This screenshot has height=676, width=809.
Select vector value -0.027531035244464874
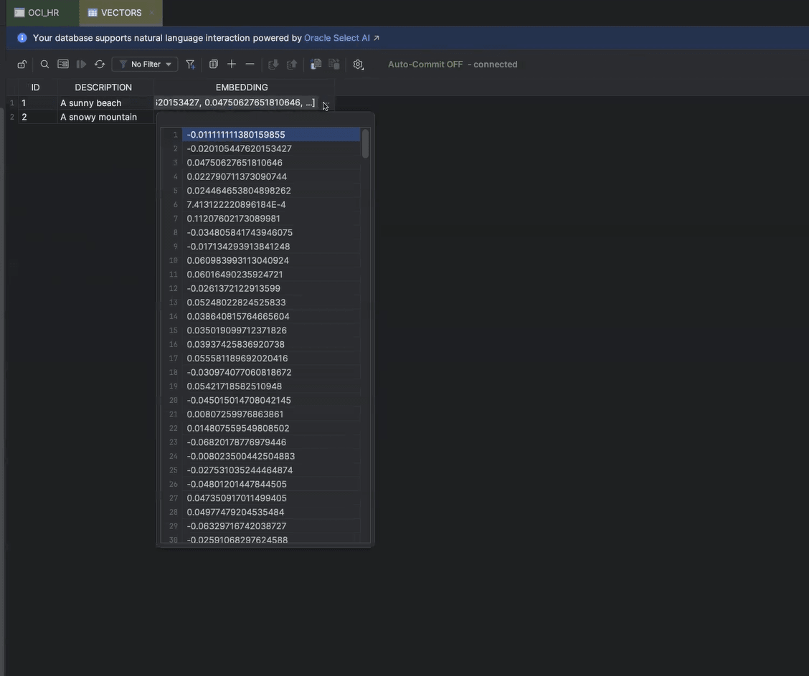270,470
